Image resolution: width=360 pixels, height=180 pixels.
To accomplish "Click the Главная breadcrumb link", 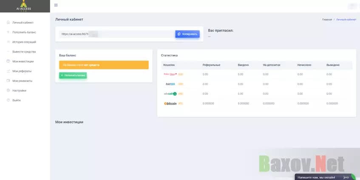I will pos(327,20).
